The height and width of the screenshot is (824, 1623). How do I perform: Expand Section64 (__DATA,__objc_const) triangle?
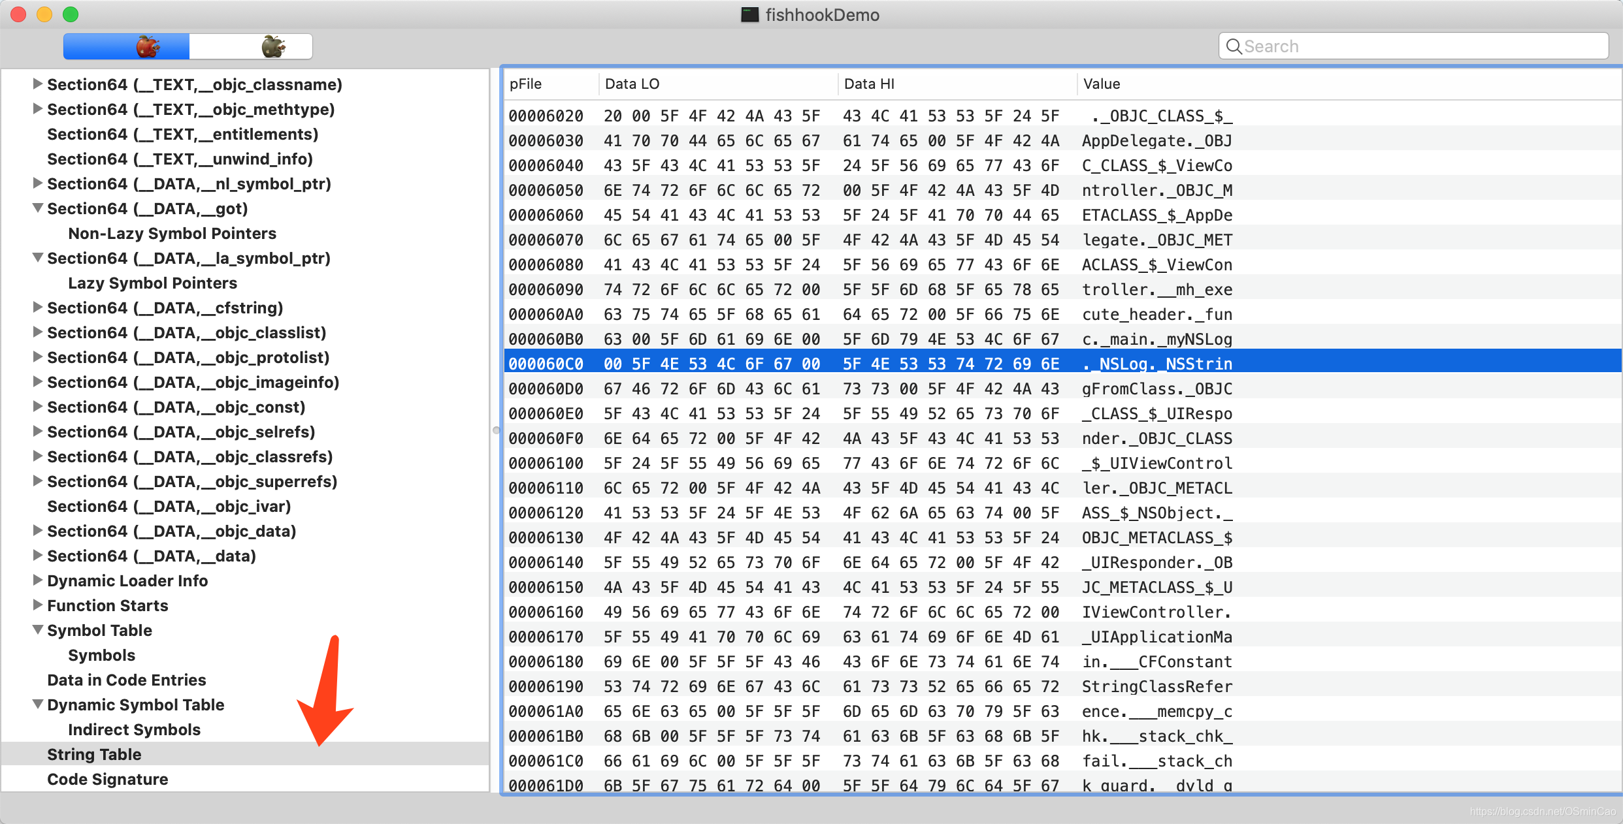pyautogui.click(x=38, y=406)
